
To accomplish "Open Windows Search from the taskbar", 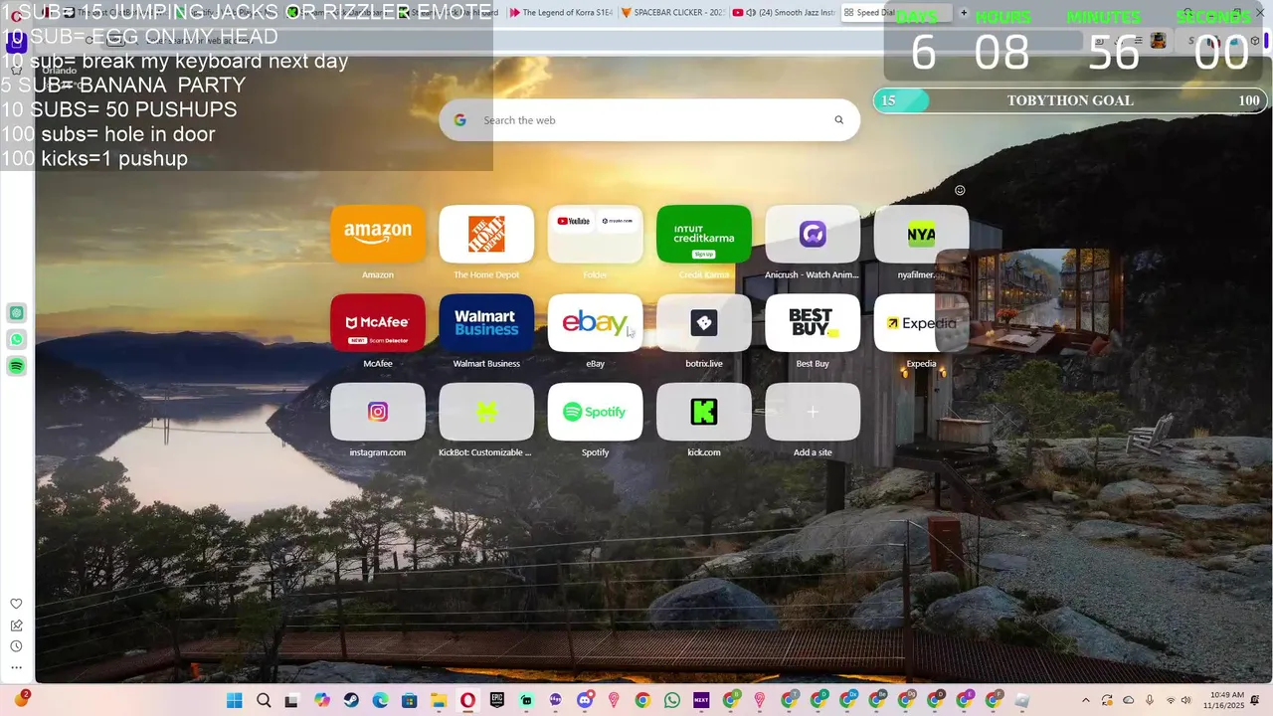I will (264, 701).
